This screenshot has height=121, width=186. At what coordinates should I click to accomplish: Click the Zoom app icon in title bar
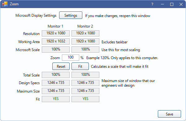pyautogui.click(x=5, y=4)
